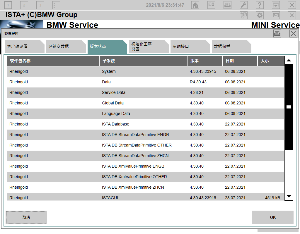Open the 初始化工序设置 tab

[149, 47]
